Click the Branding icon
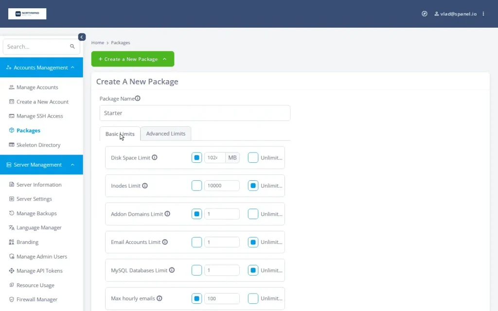Image resolution: width=498 pixels, height=311 pixels. [x=12, y=242]
